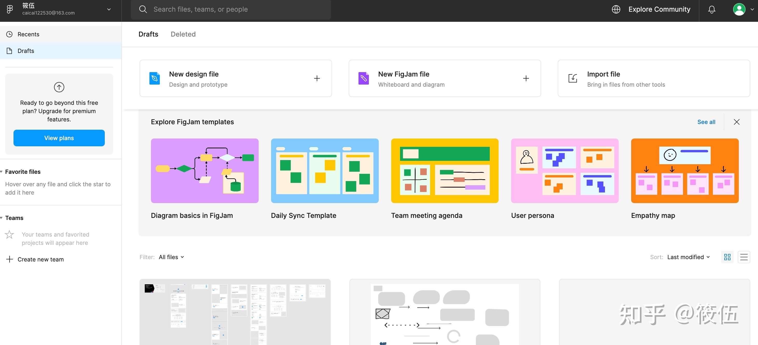Open the Empathy map template thumbnail
The width and height of the screenshot is (758, 345).
coord(684,171)
